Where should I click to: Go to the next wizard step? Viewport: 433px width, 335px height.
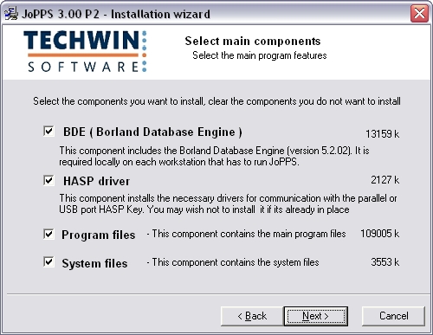[x=316, y=316]
